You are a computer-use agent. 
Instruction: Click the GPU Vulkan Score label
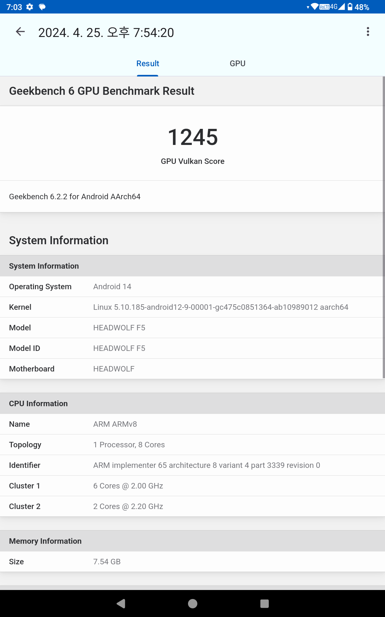click(x=193, y=161)
